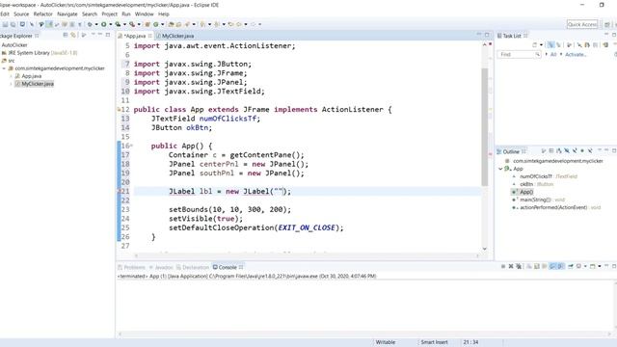Image resolution: width=617 pixels, height=347 pixels.
Task: Click the Open Task toolbar icon
Action: [178, 24]
